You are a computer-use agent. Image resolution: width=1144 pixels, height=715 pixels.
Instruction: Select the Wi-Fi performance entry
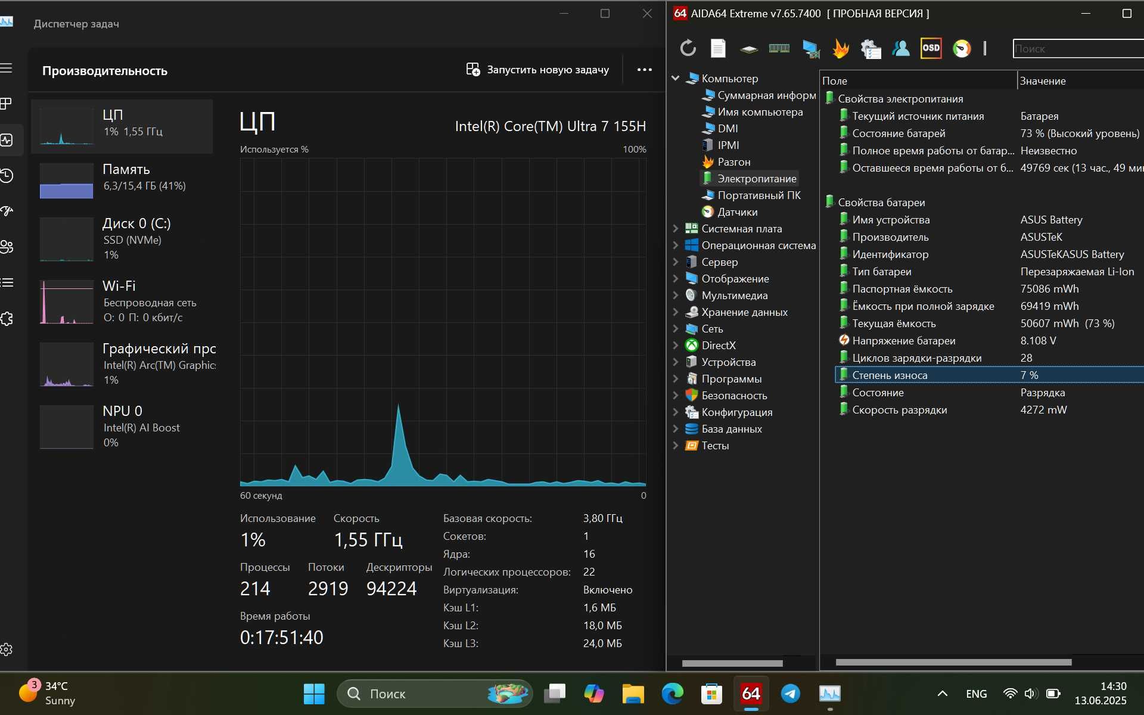pos(122,301)
